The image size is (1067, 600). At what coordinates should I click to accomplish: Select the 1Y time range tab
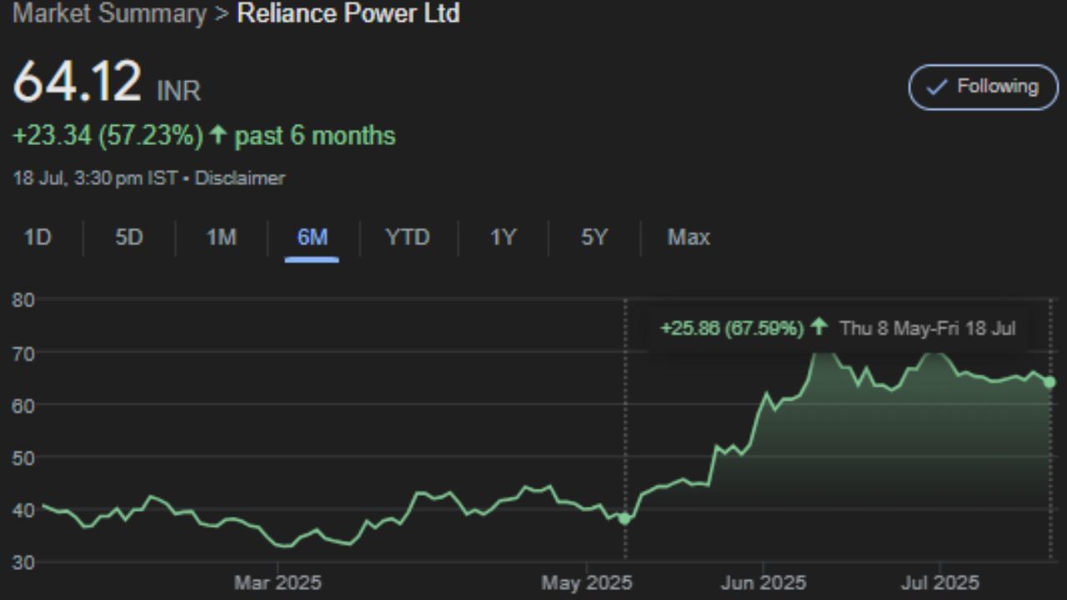pyautogui.click(x=503, y=237)
